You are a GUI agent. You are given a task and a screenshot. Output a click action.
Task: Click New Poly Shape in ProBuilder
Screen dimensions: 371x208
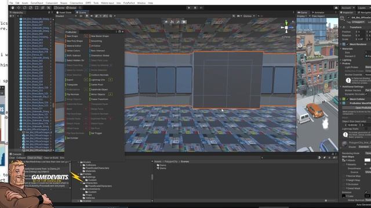click(75, 41)
